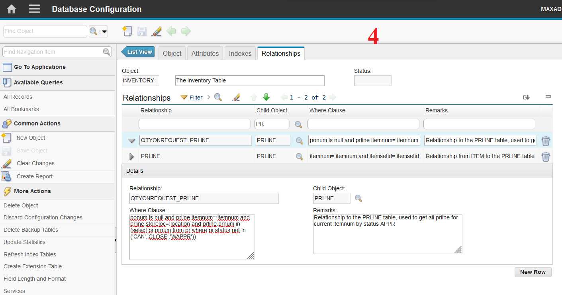Switch to the Attributes tab
The height and width of the screenshot is (295, 562).
(x=205, y=53)
